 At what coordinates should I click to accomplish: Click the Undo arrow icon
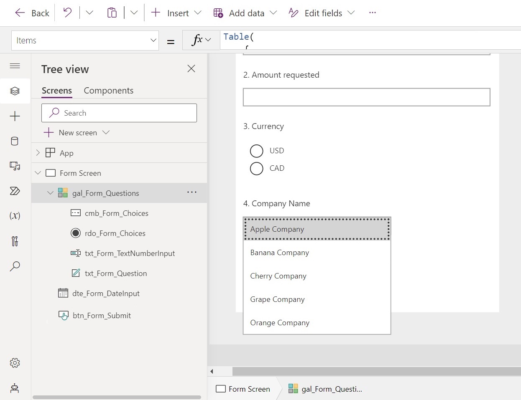(x=67, y=13)
